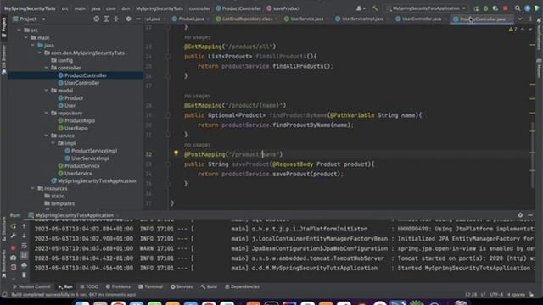
Task: Click the Rerun application icon in top toolbar
Action: coord(476,8)
